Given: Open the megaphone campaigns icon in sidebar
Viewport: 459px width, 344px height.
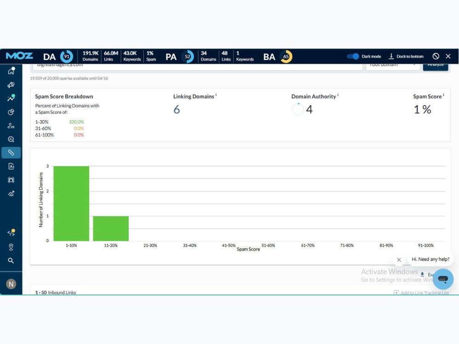Looking at the screenshot, I should pyautogui.click(x=11, y=85).
